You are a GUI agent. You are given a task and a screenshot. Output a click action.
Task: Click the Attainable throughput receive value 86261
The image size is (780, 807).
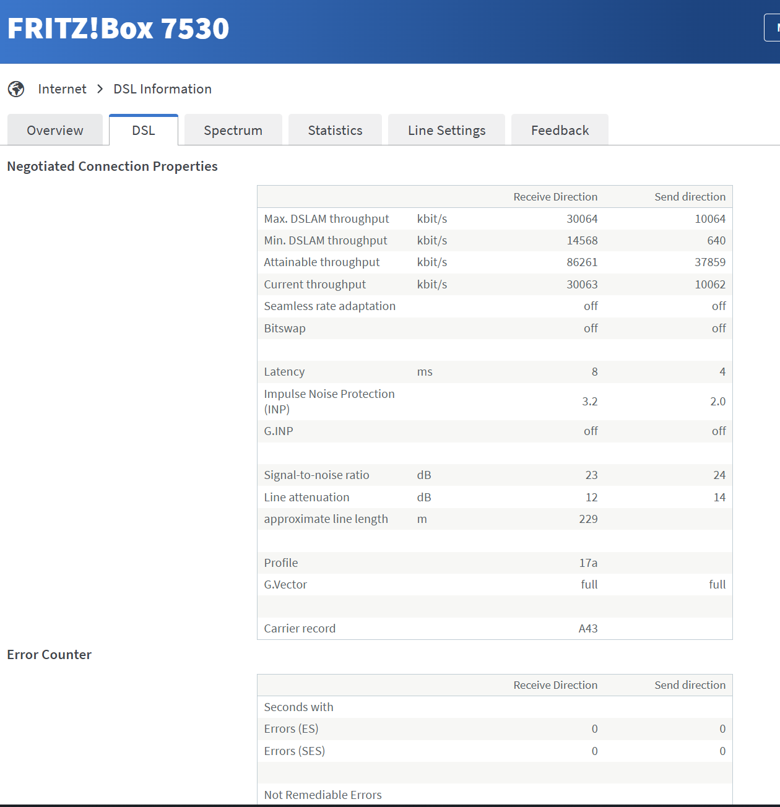pos(582,262)
